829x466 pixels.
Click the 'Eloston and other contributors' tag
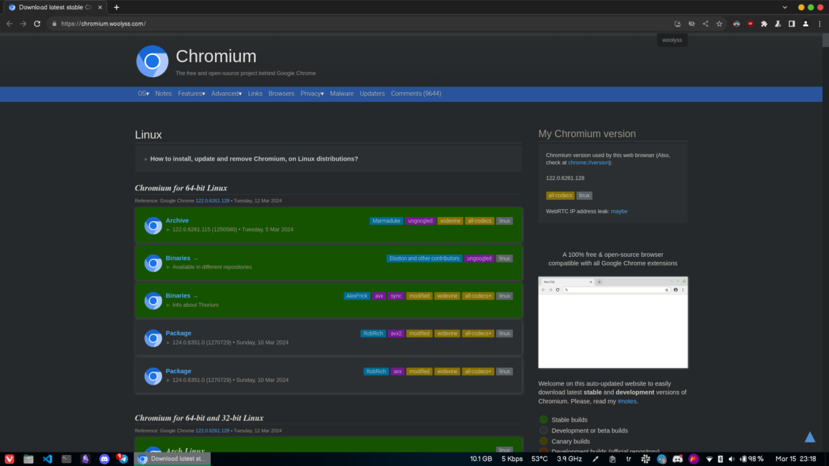(x=424, y=258)
